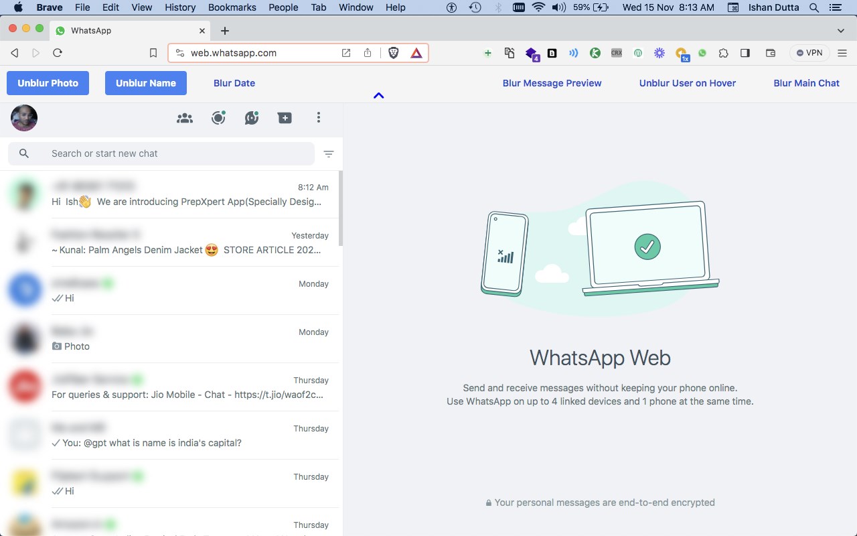
Task: Toggle the browser sidebar panel icon
Action: tap(745, 53)
